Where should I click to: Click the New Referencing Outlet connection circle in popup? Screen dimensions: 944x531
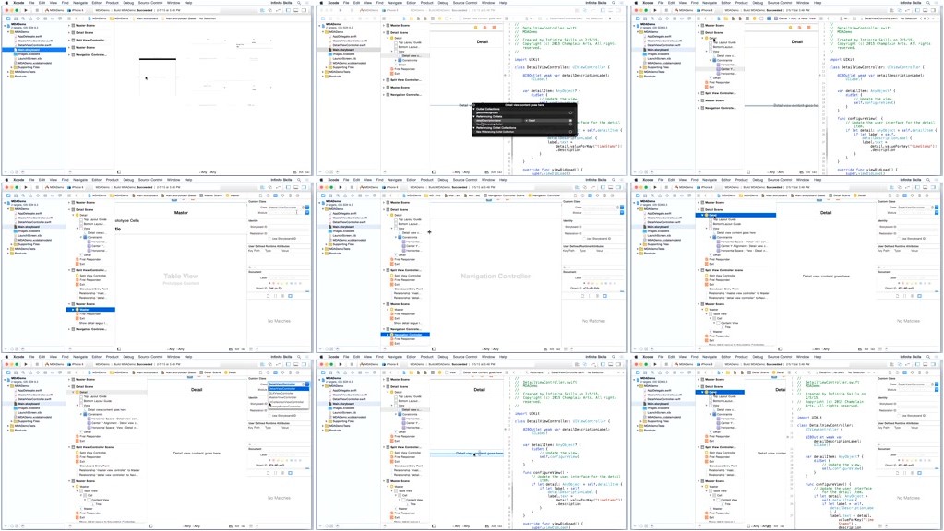point(570,124)
